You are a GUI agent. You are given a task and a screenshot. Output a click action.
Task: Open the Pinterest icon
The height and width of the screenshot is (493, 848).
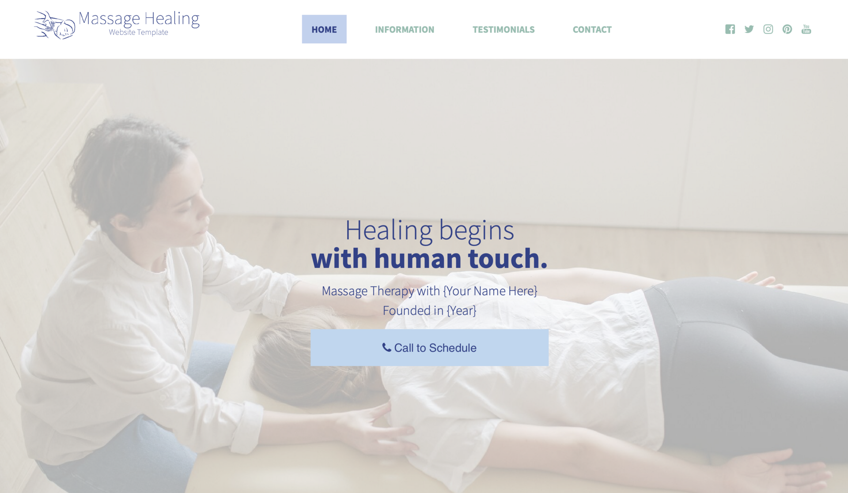(787, 29)
